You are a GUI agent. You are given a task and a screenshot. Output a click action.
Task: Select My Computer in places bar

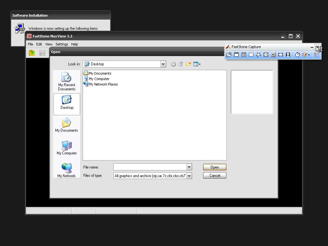point(67,148)
